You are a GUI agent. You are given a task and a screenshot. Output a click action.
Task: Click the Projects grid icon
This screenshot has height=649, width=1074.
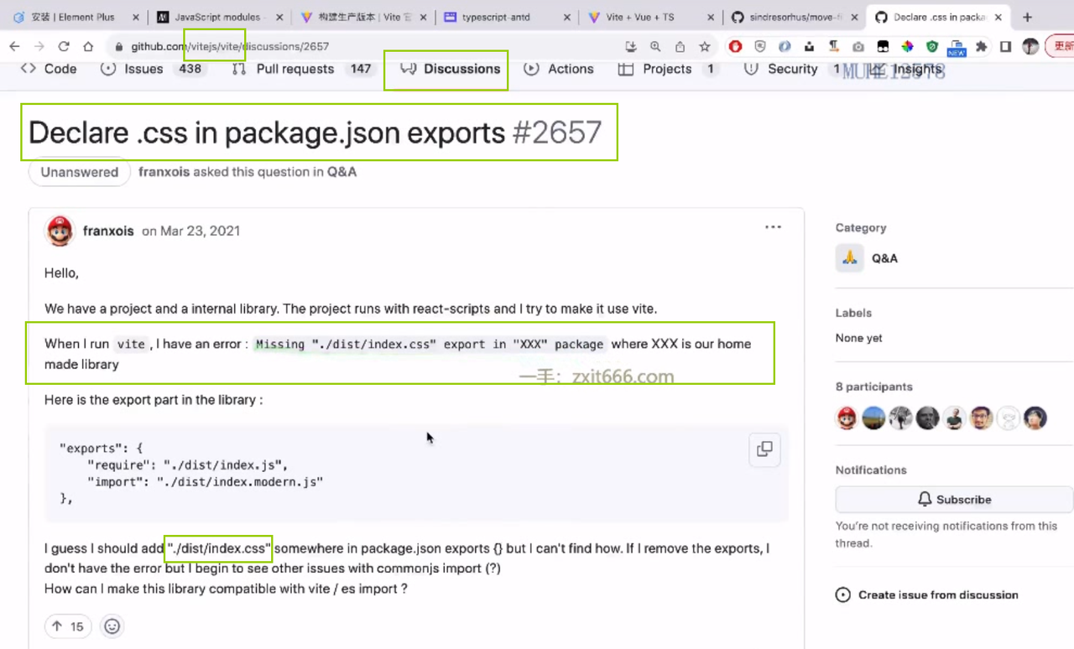click(625, 69)
